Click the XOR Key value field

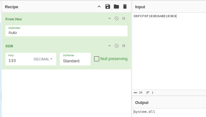click(x=20, y=61)
